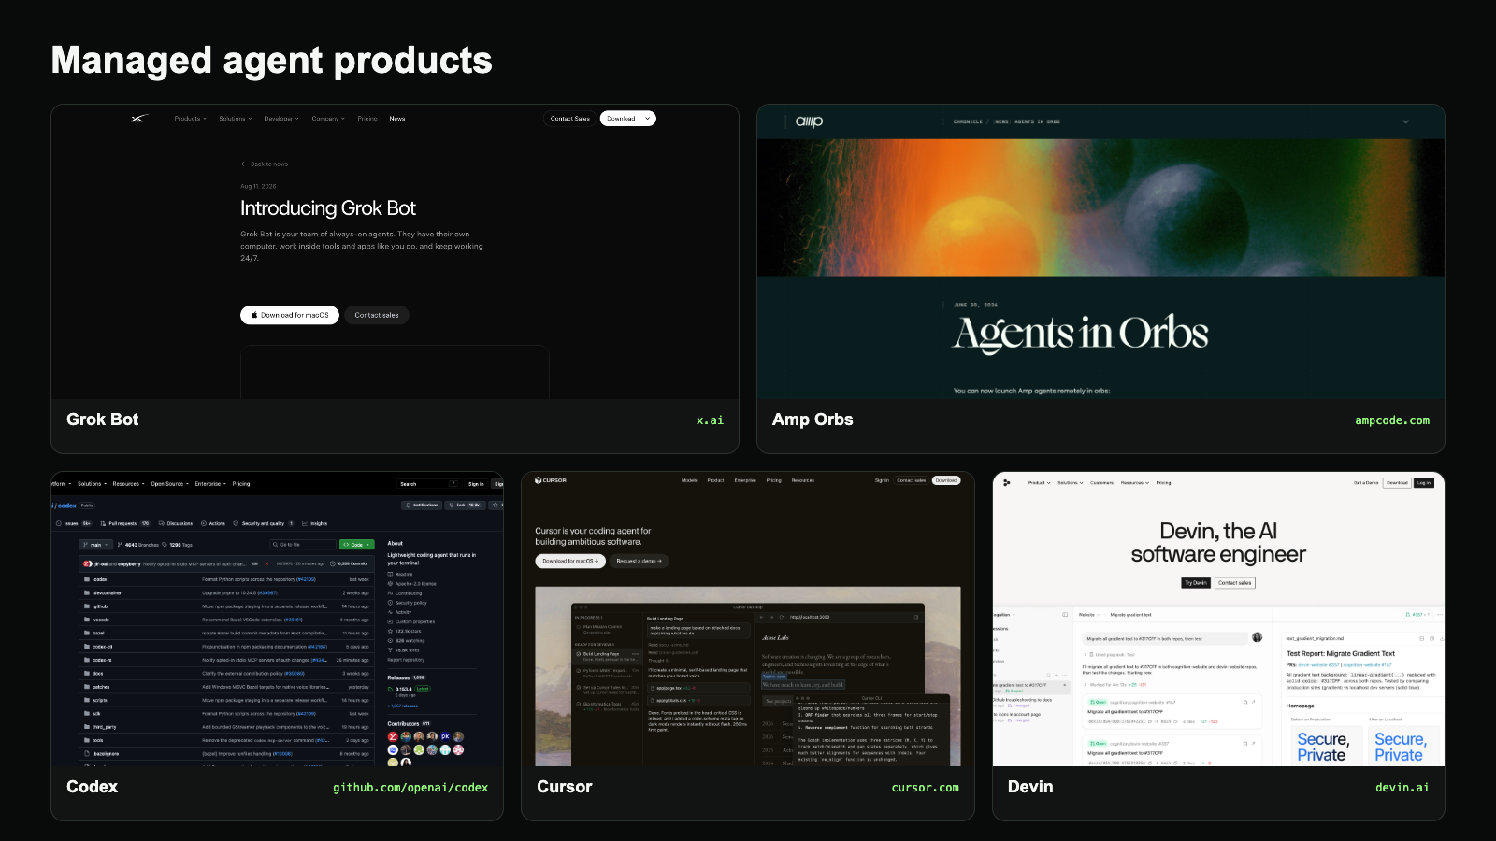This screenshot has width=1496, height=841.
Task: Click the Devin logo in devin.ai header
Action: click(x=1006, y=483)
